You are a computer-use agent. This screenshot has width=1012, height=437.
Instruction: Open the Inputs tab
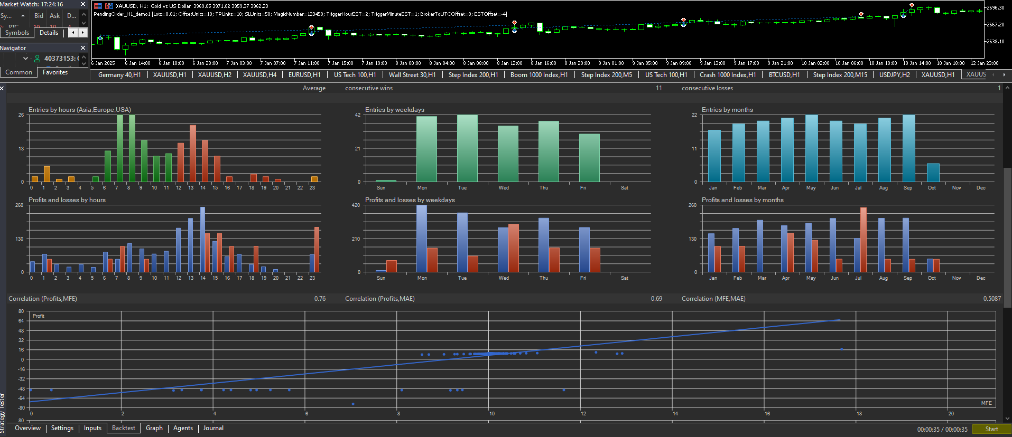92,428
